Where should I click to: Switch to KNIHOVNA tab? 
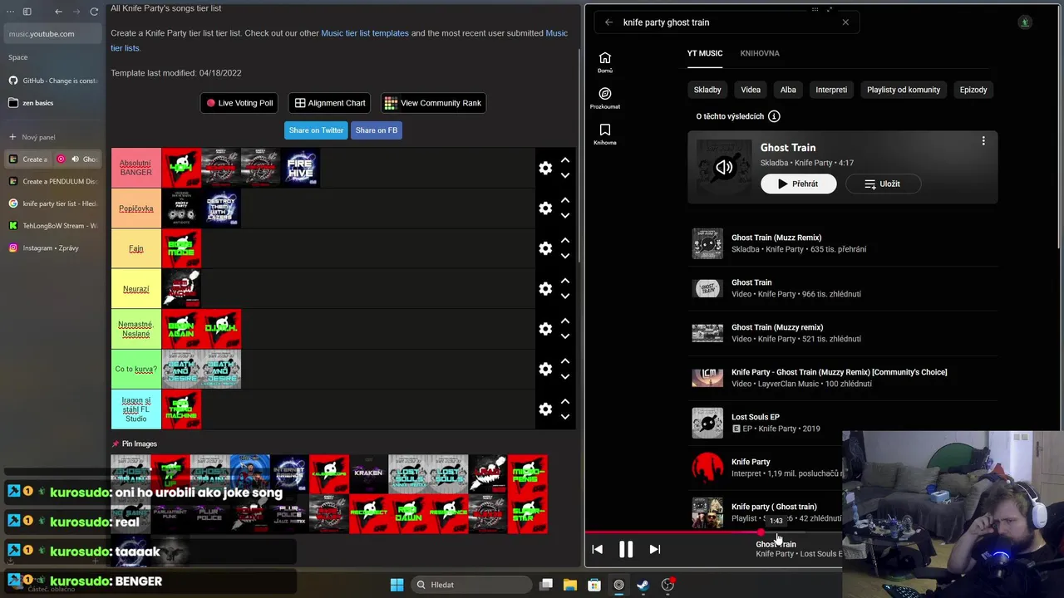tap(760, 53)
